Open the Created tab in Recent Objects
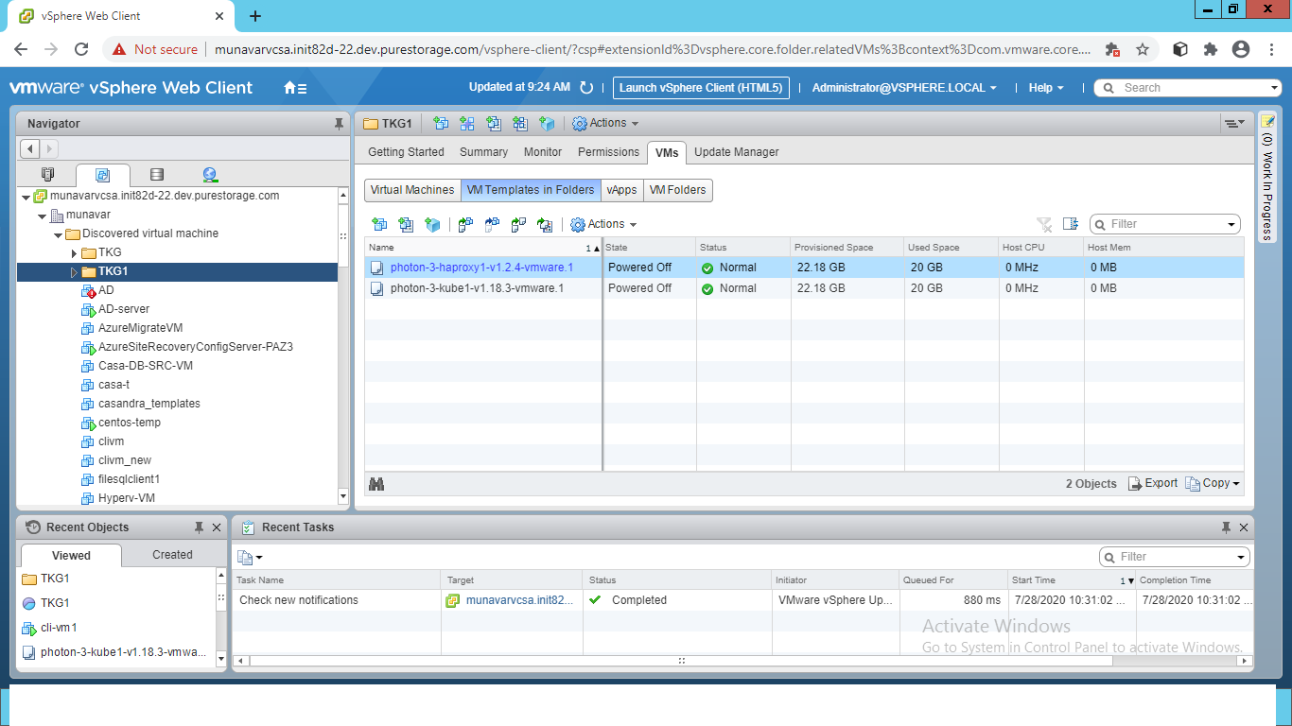 (x=172, y=555)
